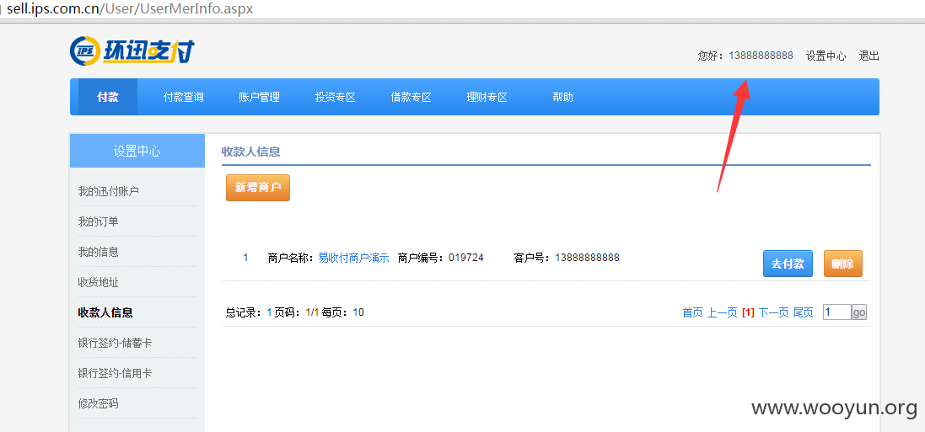This screenshot has width=925, height=432.
Task: Click the 上一页 pagination link
Action: point(722,312)
